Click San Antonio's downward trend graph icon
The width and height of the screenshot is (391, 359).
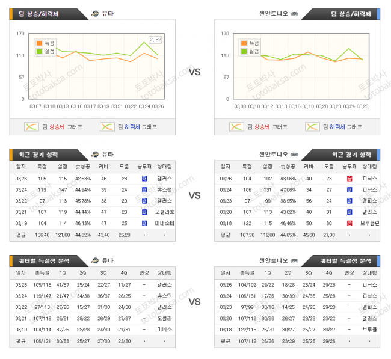312,127
